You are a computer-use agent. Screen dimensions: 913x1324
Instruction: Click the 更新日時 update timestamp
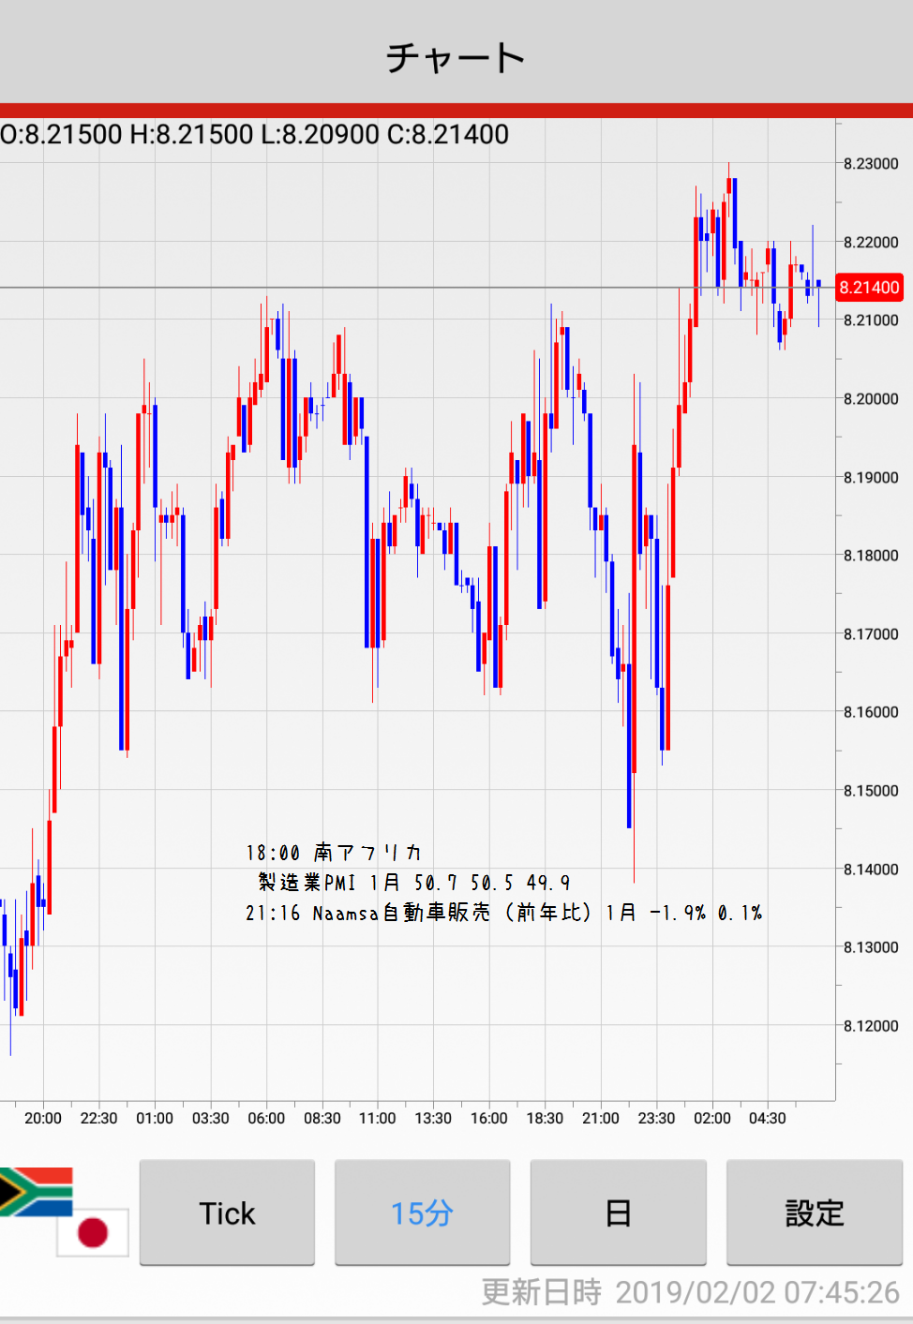[690, 1292]
